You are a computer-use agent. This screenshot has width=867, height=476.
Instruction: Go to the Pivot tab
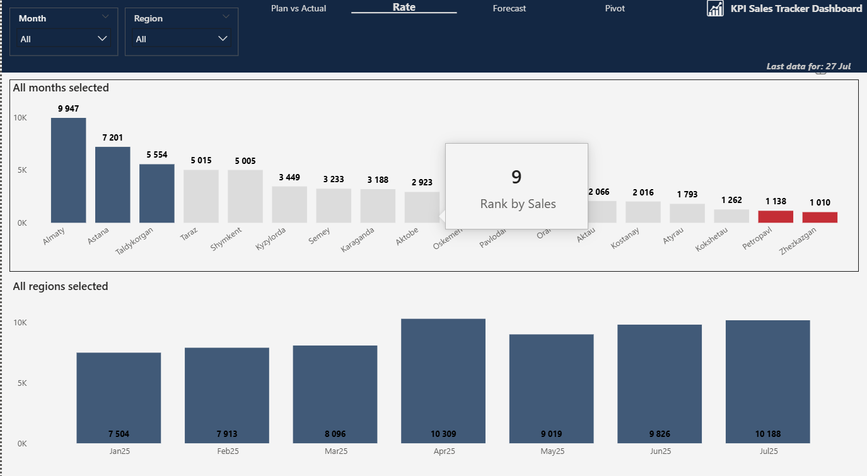615,8
